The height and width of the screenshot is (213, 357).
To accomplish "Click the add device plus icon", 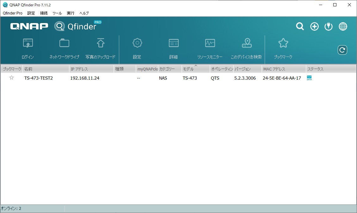I will pyautogui.click(x=314, y=27).
